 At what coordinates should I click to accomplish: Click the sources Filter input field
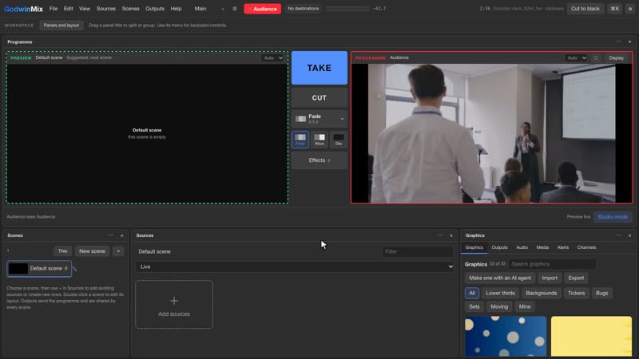pyautogui.click(x=417, y=251)
